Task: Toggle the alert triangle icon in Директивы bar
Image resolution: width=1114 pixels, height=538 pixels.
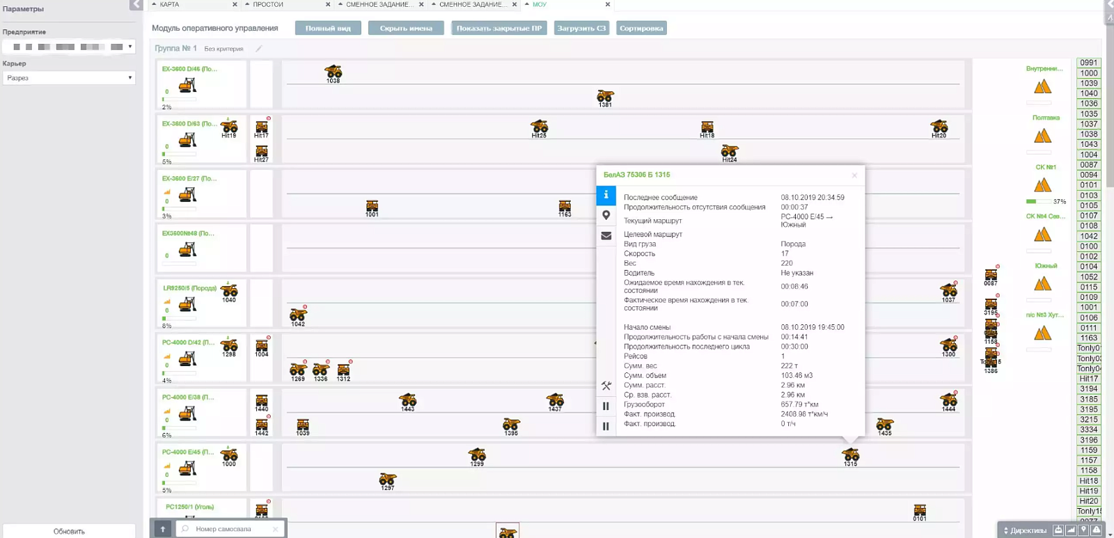Action: (1097, 530)
